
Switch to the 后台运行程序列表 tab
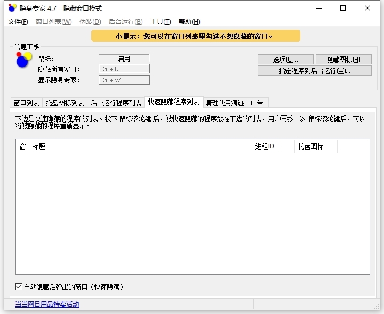pyautogui.click(x=116, y=103)
